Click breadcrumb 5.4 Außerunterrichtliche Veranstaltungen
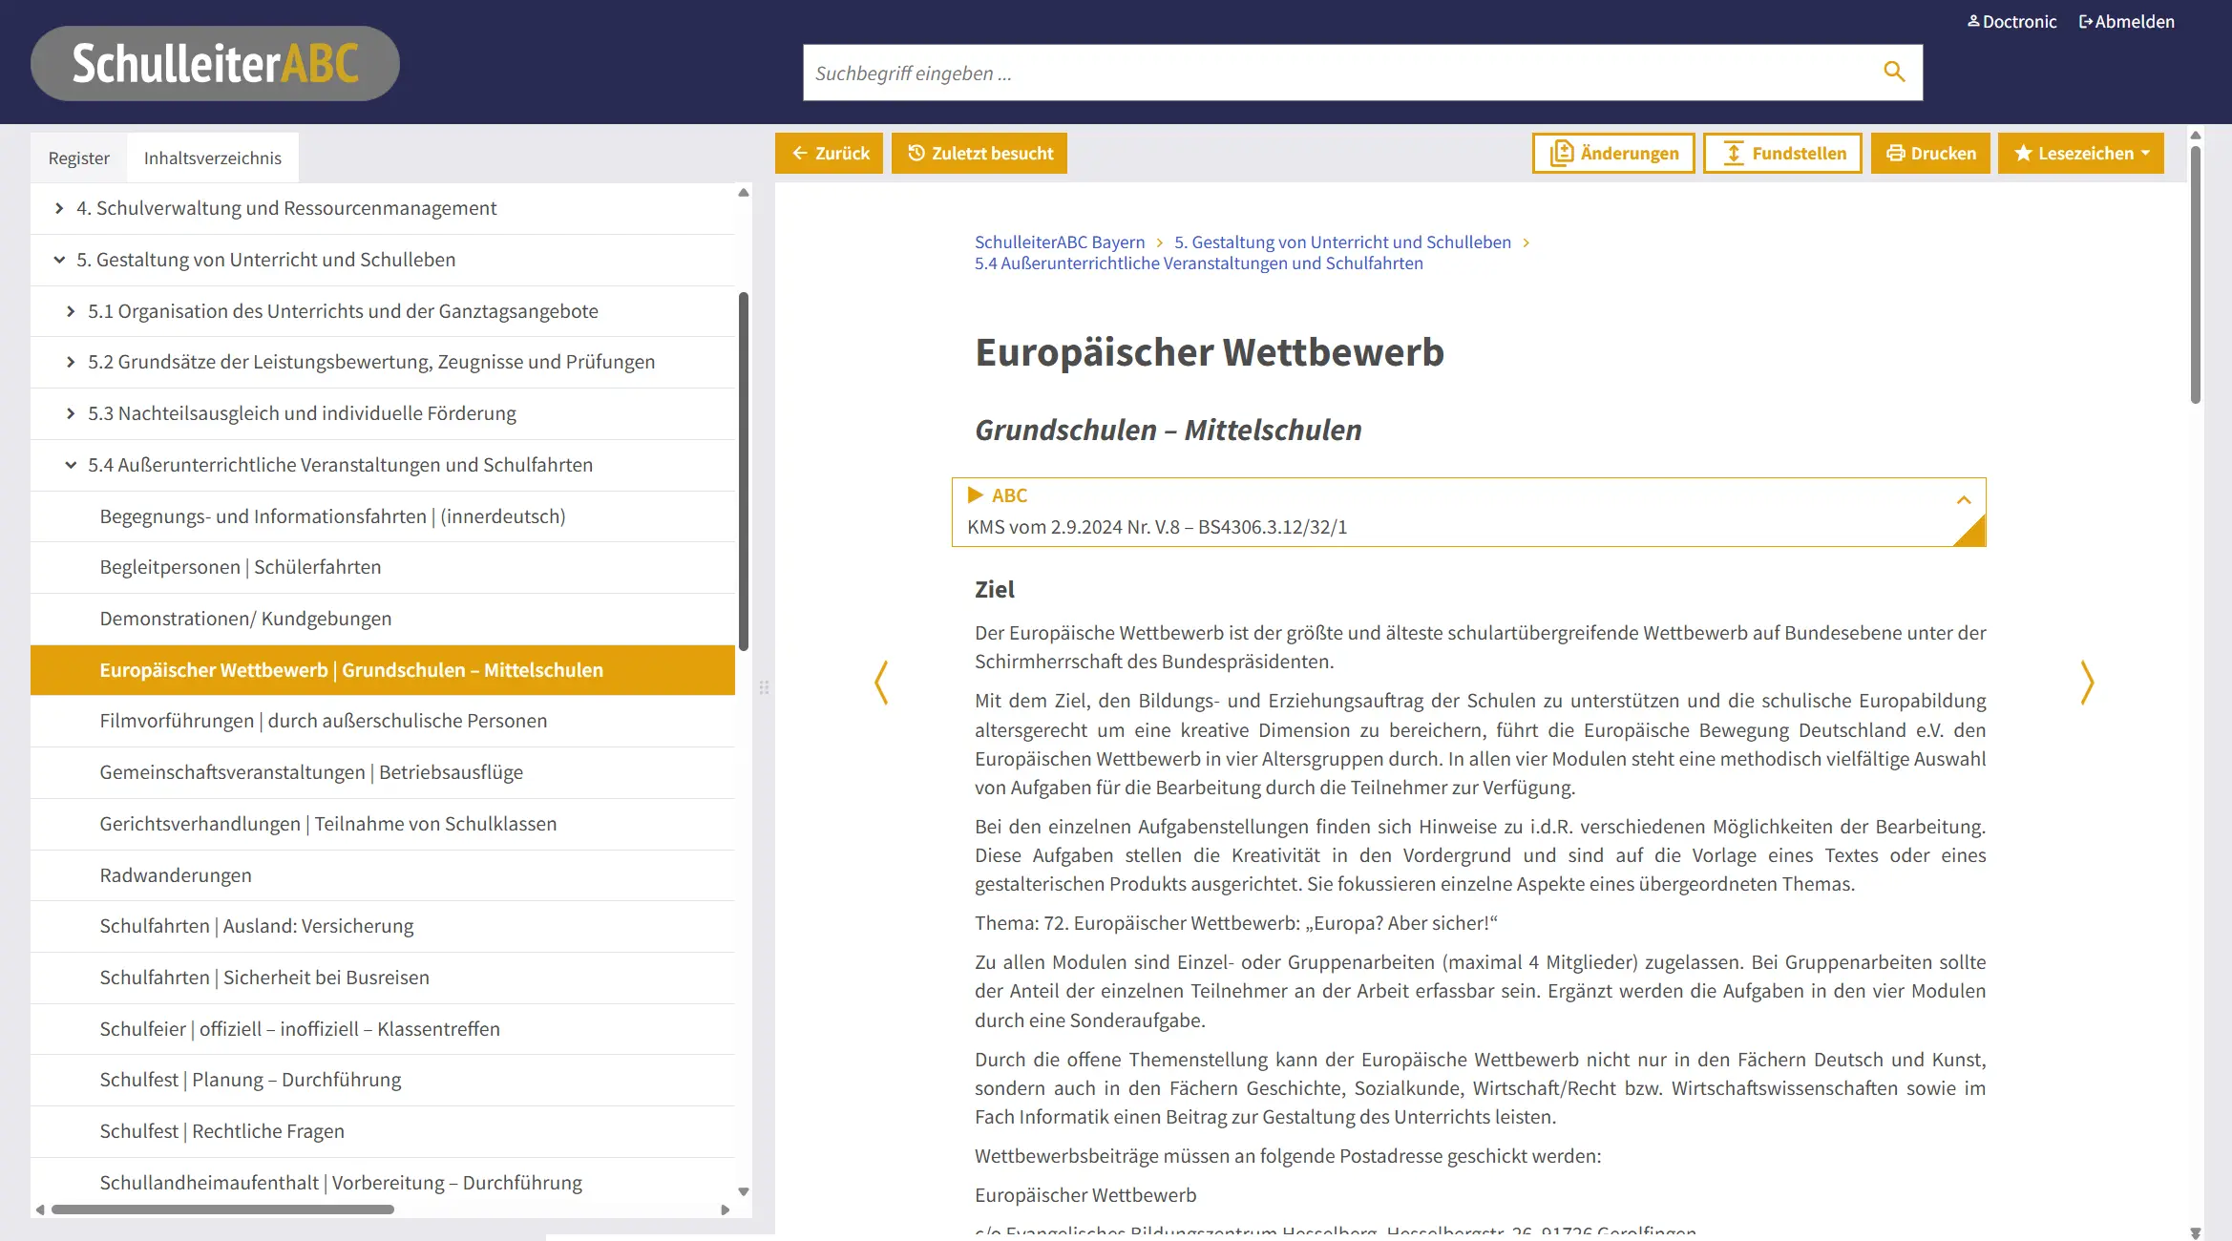 [1198, 263]
